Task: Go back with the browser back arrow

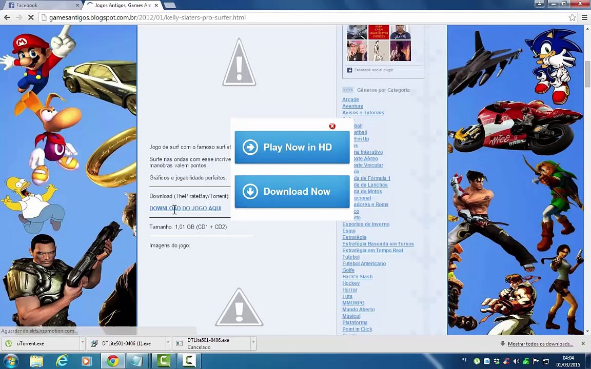Action: click(7, 17)
